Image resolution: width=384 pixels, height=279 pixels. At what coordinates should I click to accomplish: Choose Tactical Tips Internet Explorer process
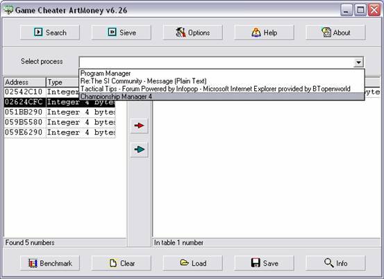(x=222, y=89)
